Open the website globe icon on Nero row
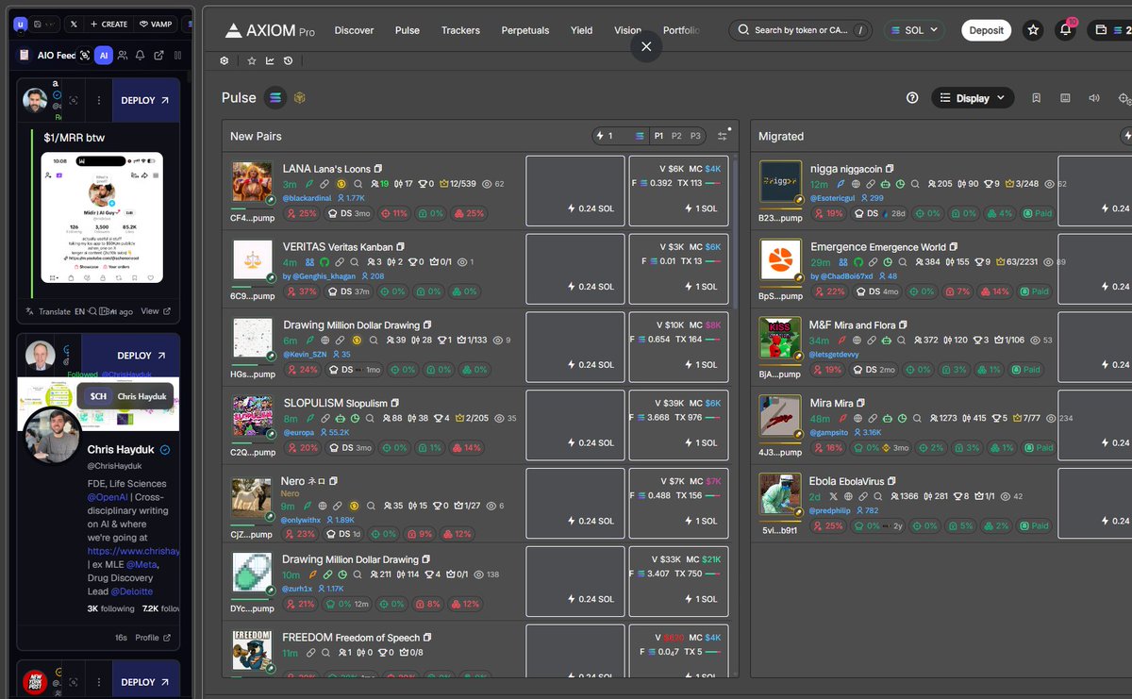The width and height of the screenshot is (1132, 699). click(x=324, y=506)
